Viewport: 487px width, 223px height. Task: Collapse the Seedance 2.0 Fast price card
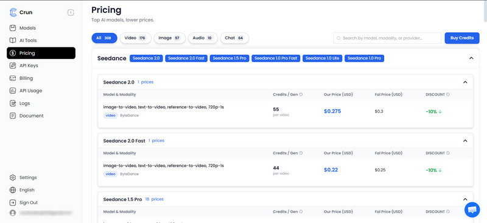pos(465,141)
